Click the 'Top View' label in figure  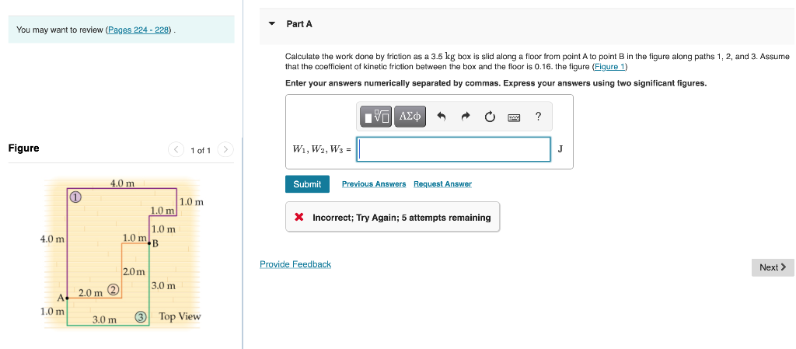(180, 316)
